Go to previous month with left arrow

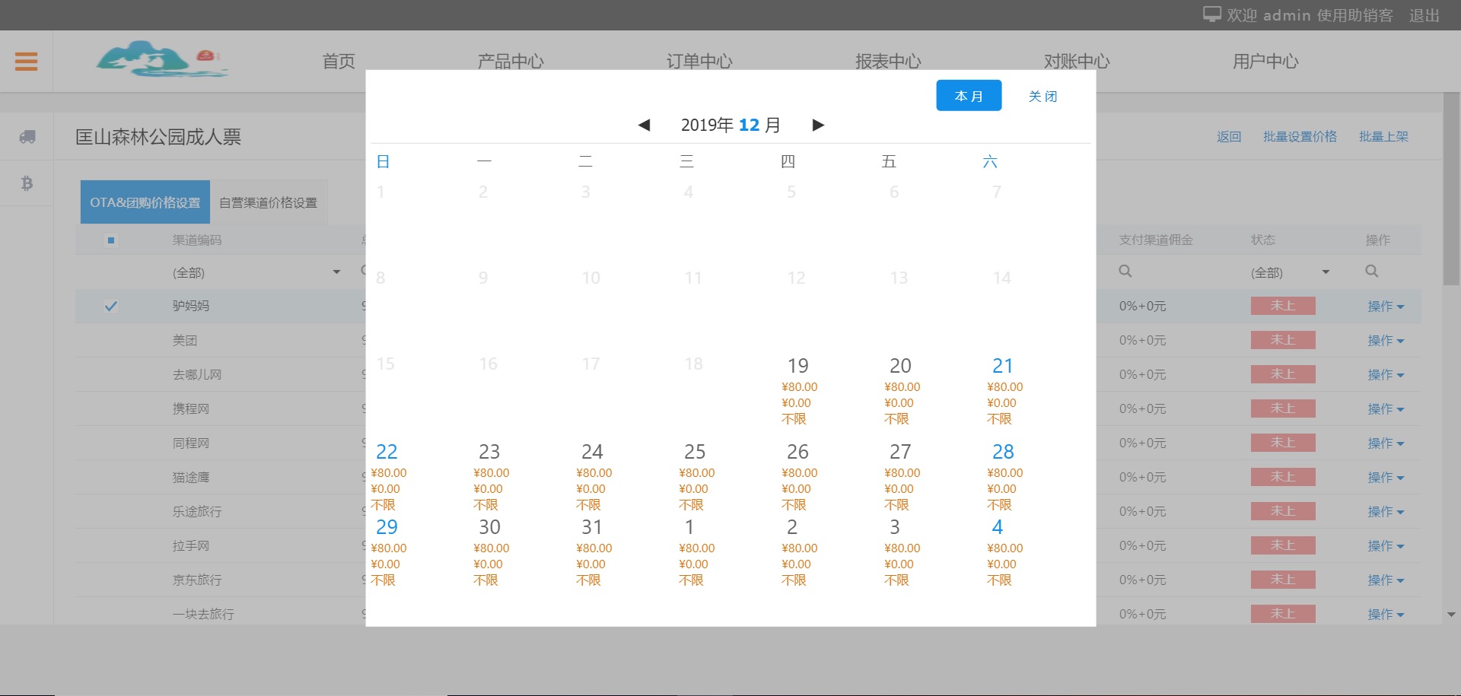[x=644, y=126]
